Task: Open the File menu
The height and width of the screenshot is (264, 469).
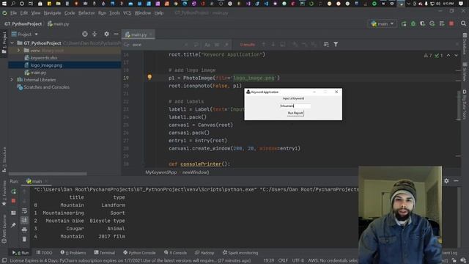Action: point(13,13)
